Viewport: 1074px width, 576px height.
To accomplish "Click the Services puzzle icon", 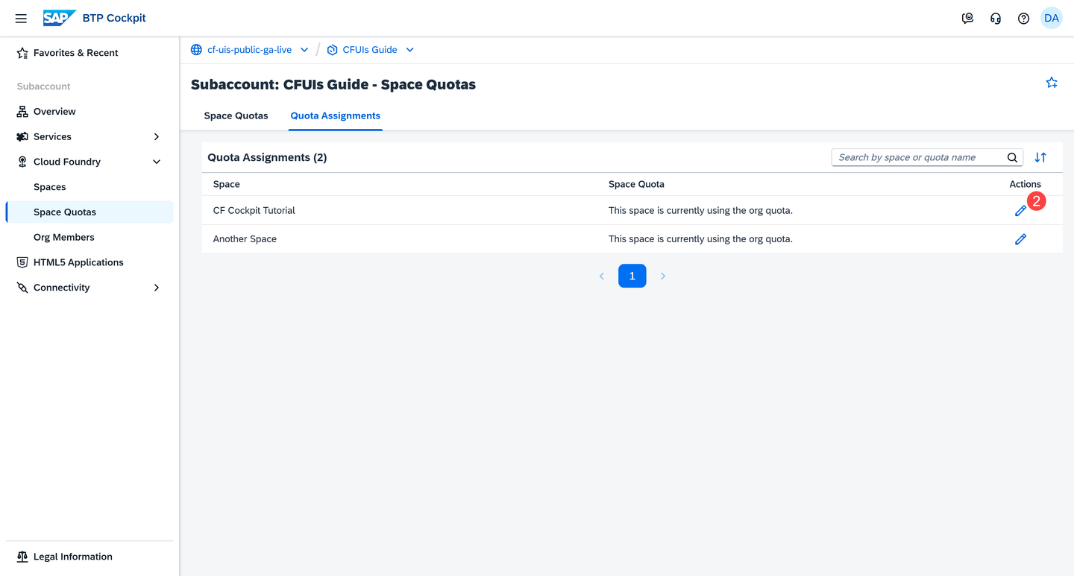I will tap(22, 137).
